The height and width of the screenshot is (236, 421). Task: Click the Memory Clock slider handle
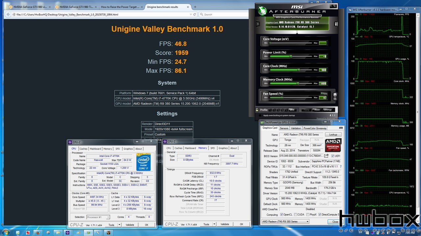tap(298, 83)
